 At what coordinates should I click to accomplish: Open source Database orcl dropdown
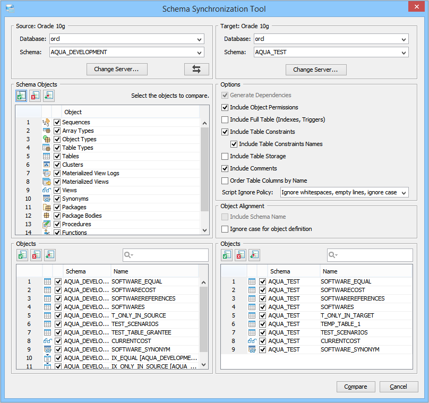pos(200,39)
